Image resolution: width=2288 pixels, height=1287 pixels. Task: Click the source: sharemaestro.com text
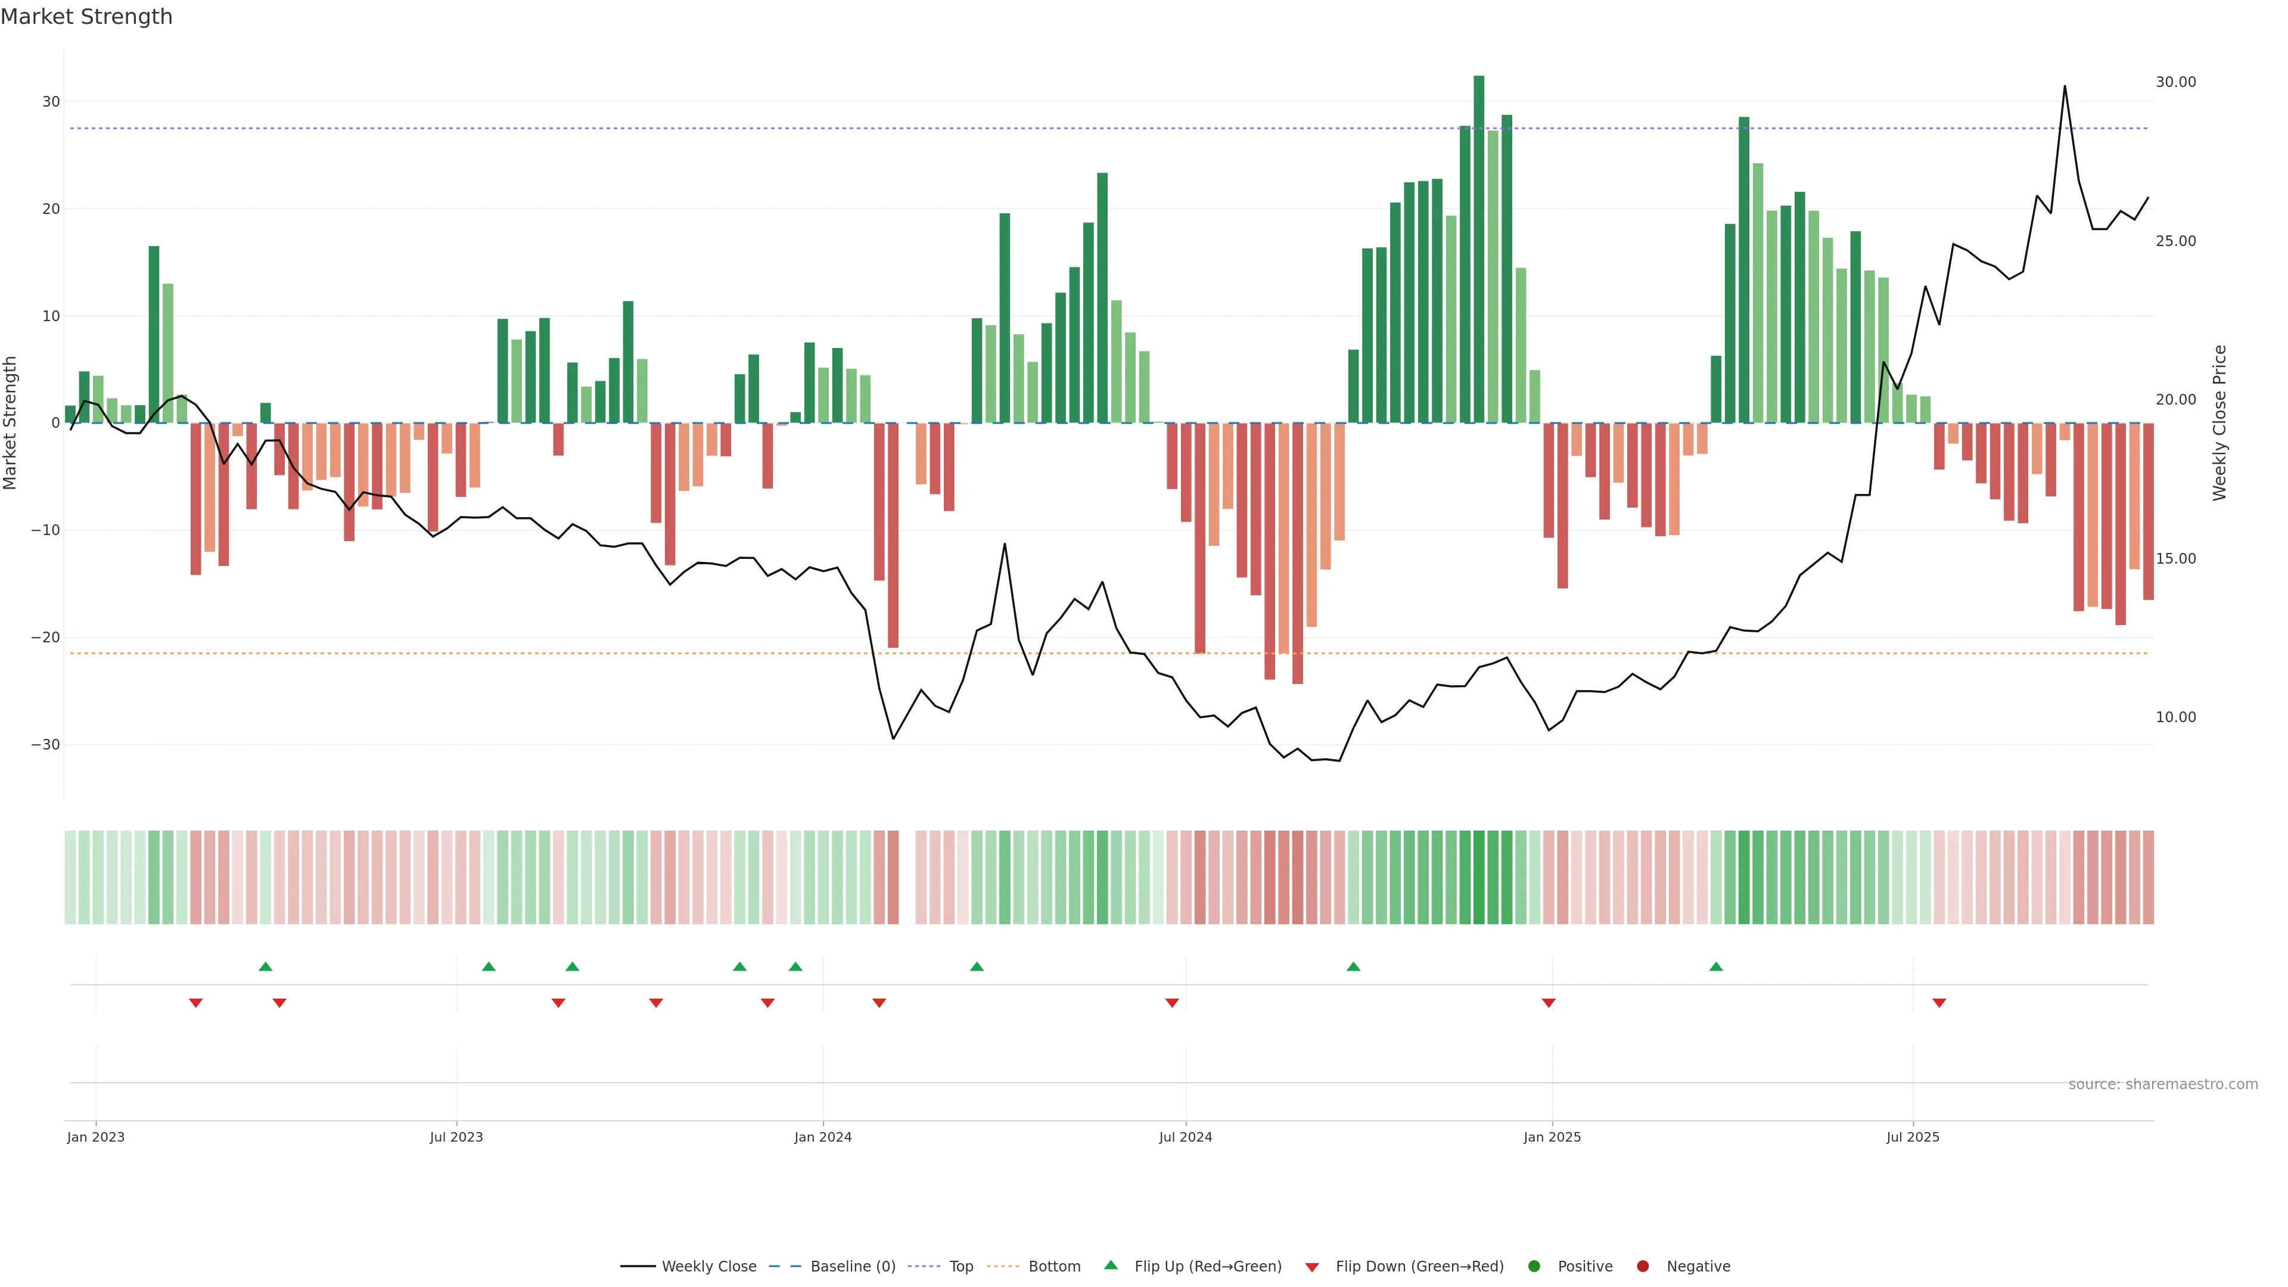coord(2163,1084)
